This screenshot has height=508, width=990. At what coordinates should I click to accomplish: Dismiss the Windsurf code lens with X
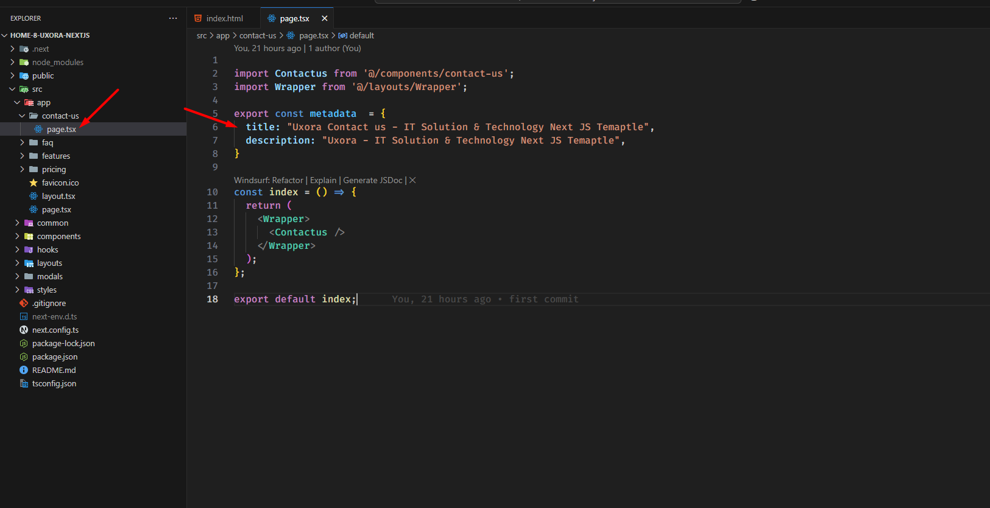[x=412, y=180]
